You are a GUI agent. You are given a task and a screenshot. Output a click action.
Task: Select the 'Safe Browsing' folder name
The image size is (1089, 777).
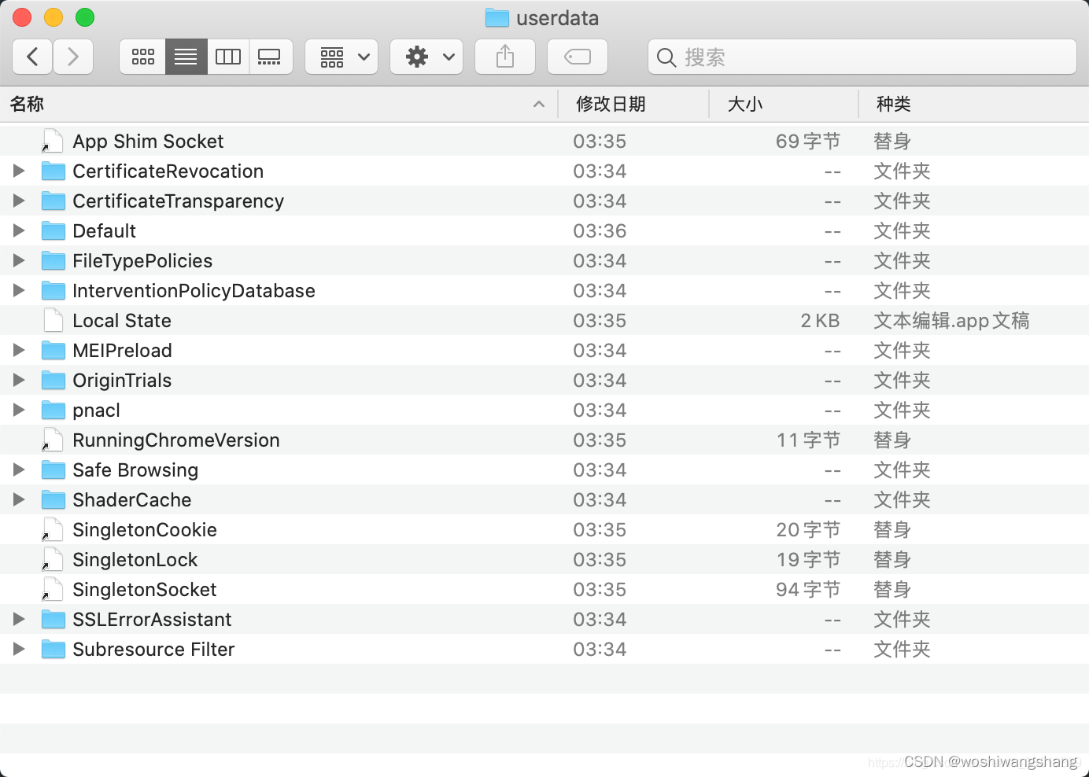pyautogui.click(x=135, y=470)
